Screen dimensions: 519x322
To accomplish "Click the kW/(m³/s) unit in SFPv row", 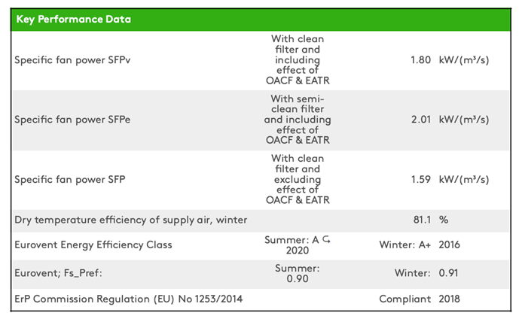I will [x=464, y=60].
